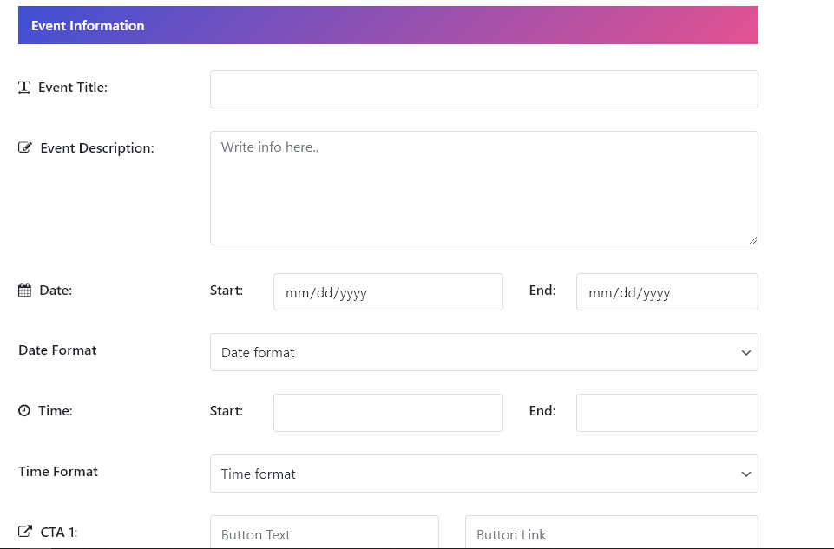Focus the Button Link field for CTA 1
Viewport: 834px width, 549px height.
point(611,532)
